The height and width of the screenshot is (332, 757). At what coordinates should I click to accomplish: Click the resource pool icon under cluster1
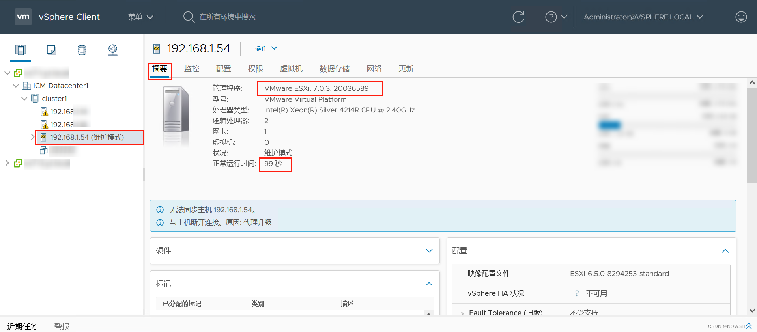click(x=44, y=150)
